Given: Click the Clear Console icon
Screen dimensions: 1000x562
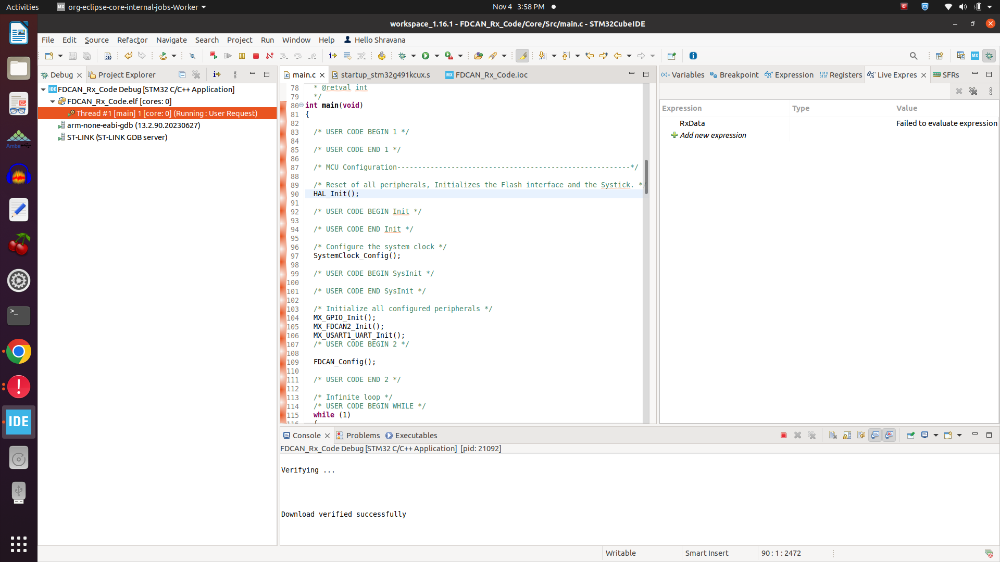Looking at the screenshot, I should coord(833,436).
